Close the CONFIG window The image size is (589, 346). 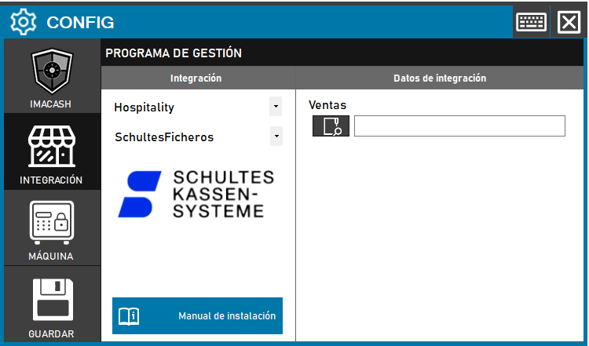(x=569, y=22)
